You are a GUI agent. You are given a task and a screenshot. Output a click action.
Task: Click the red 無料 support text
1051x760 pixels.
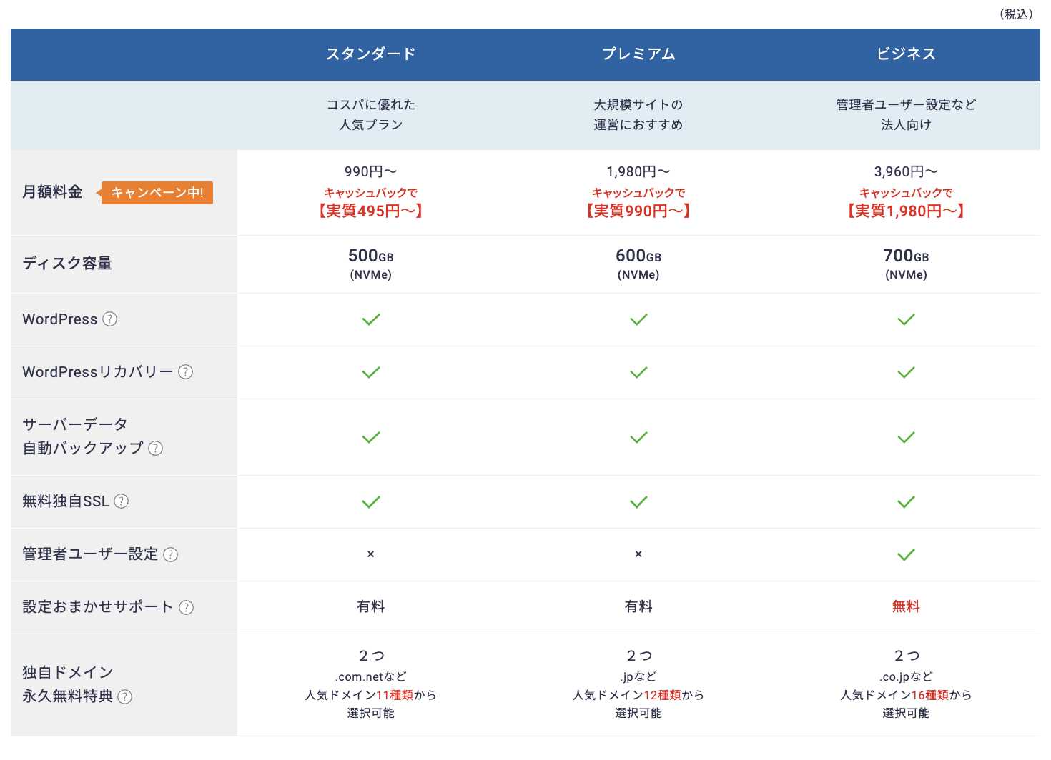(906, 606)
